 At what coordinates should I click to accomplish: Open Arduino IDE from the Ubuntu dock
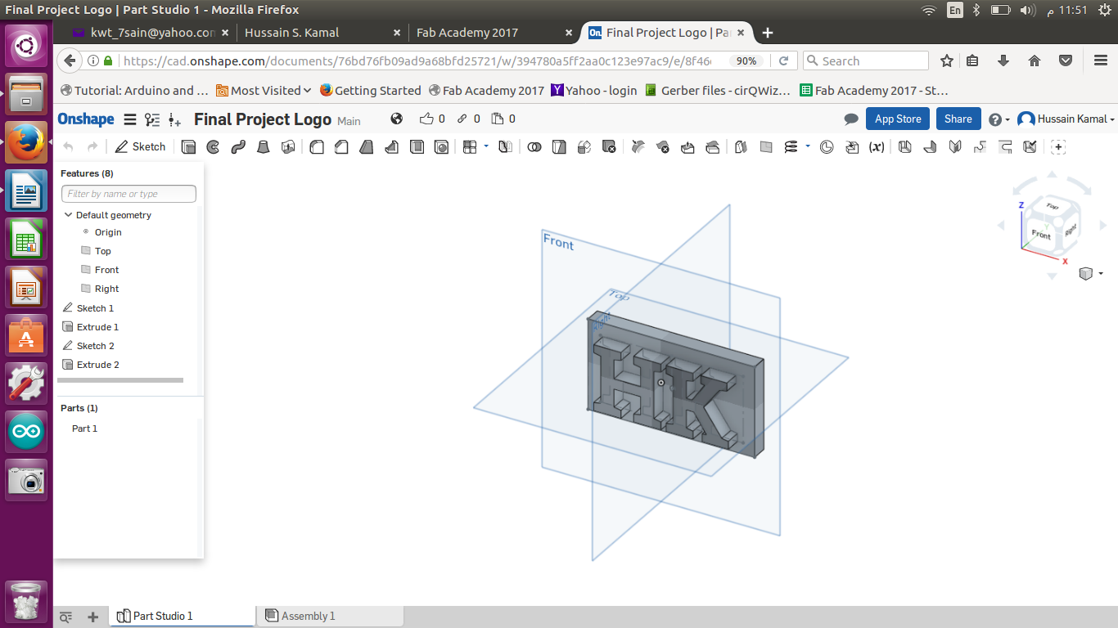click(27, 432)
